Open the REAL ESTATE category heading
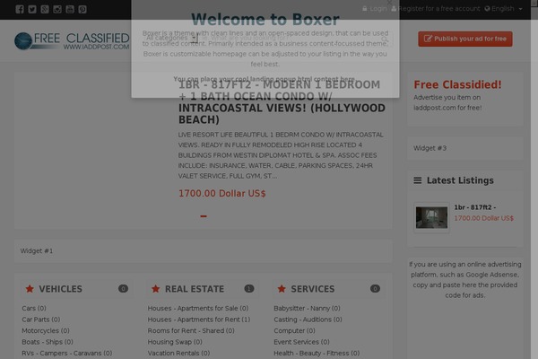538x359 pixels. pyautogui.click(x=195, y=289)
